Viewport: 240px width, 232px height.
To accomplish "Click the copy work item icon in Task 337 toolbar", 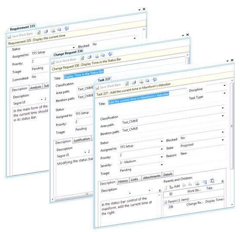I will pos(147,81).
